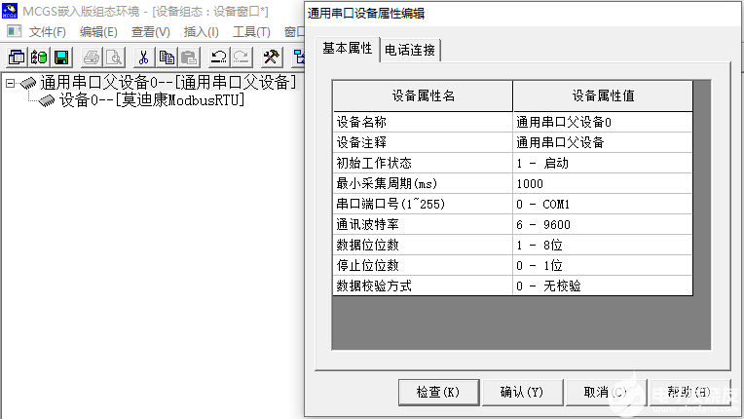Edit 最小采集周期 value 1000
This screenshot has height=419, width=744.
pyautogui.click(x=603, y=183)
